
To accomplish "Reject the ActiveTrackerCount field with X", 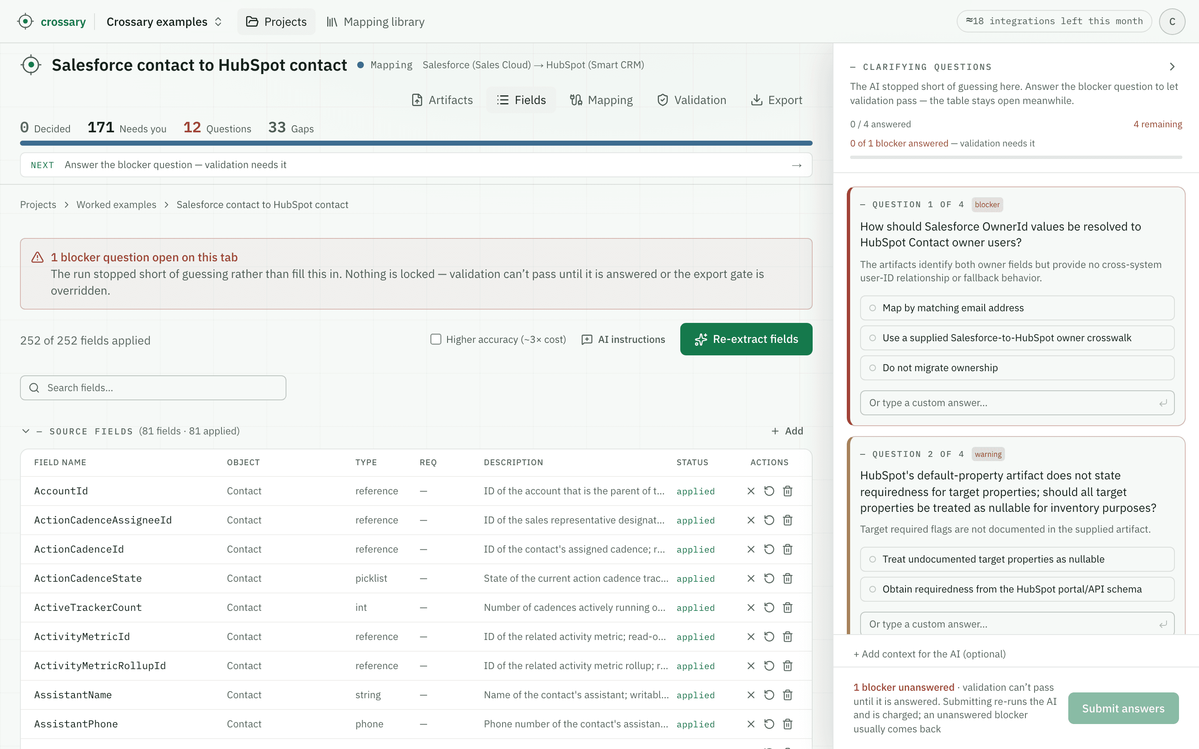I will point(751,608).
